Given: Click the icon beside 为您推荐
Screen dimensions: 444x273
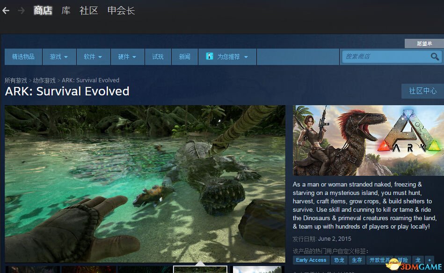Looking at the screenshot, I should (x=209, y=56).
